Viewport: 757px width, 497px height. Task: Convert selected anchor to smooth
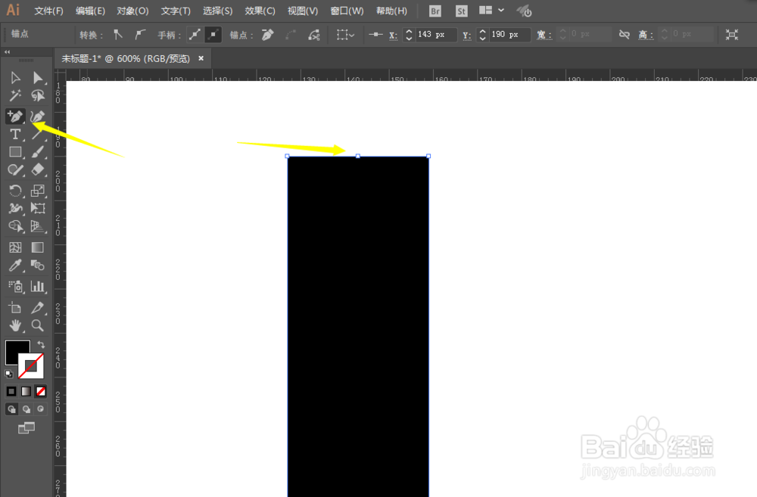pos(140,34)
